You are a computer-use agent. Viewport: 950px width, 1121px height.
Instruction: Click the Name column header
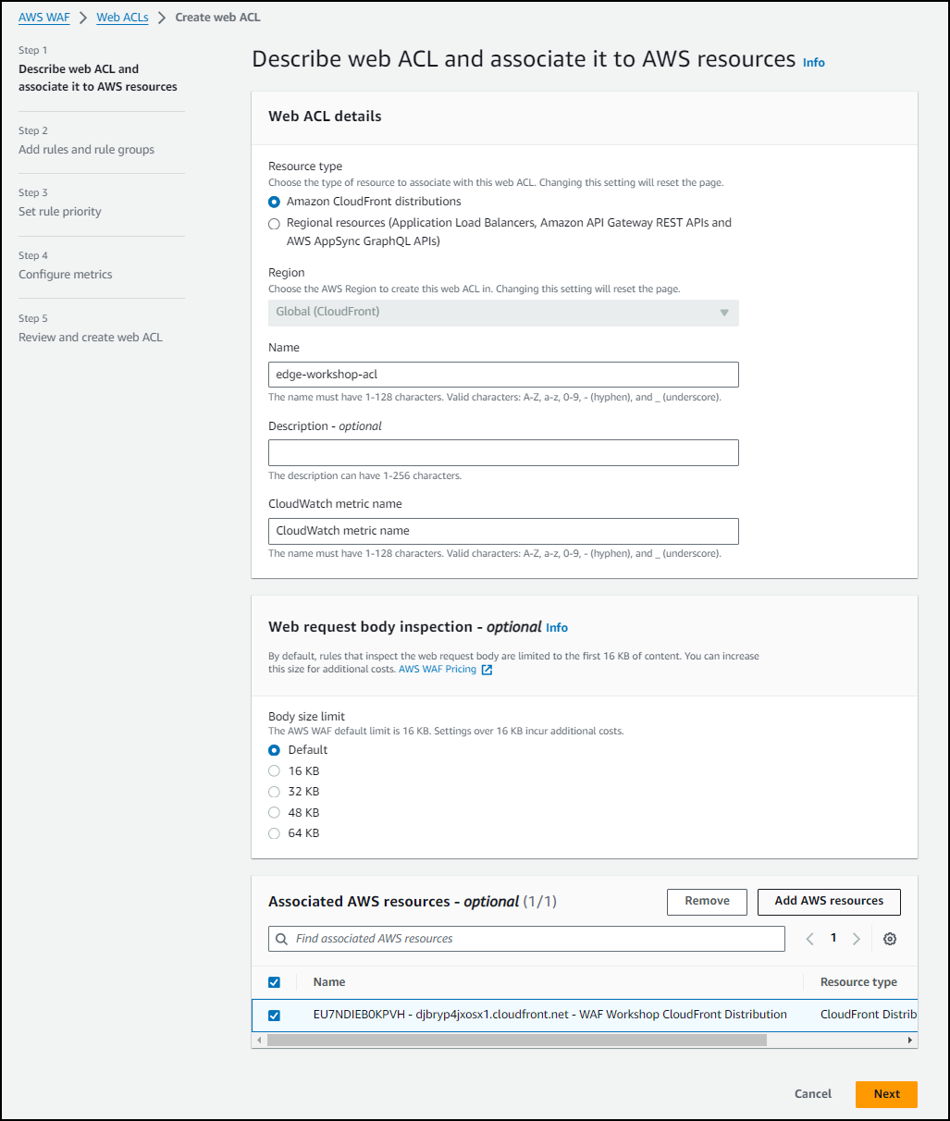pos(329,982)
